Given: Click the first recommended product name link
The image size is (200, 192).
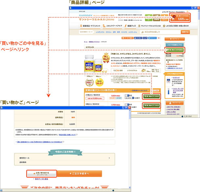Looking at the screenshot, I should point(176,78).
